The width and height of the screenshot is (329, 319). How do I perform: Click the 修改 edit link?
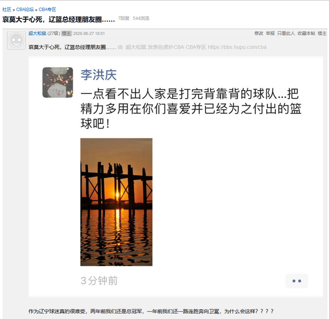259,33
